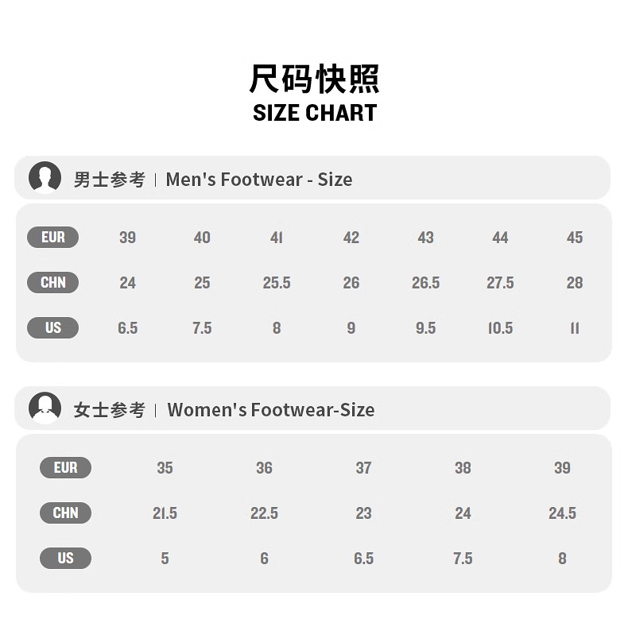Click the men's avatar icon
The width and height of the screenshot is (628, 619).
click(x=45, y=178)
